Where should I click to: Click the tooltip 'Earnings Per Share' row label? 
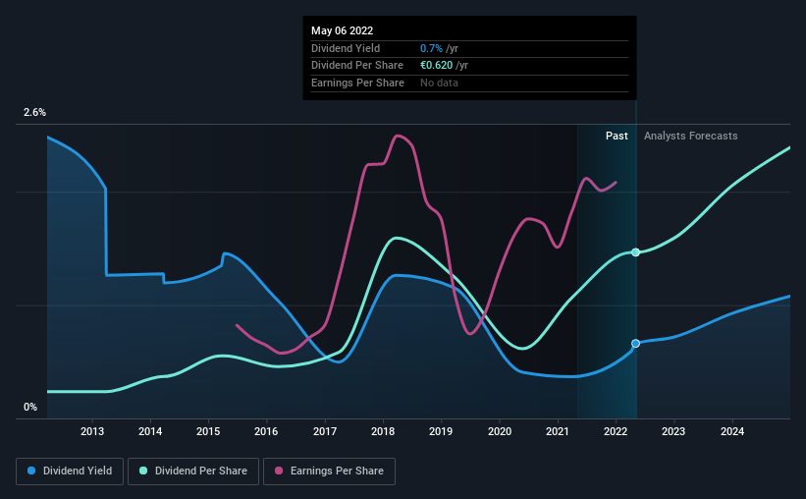(357, 83)
